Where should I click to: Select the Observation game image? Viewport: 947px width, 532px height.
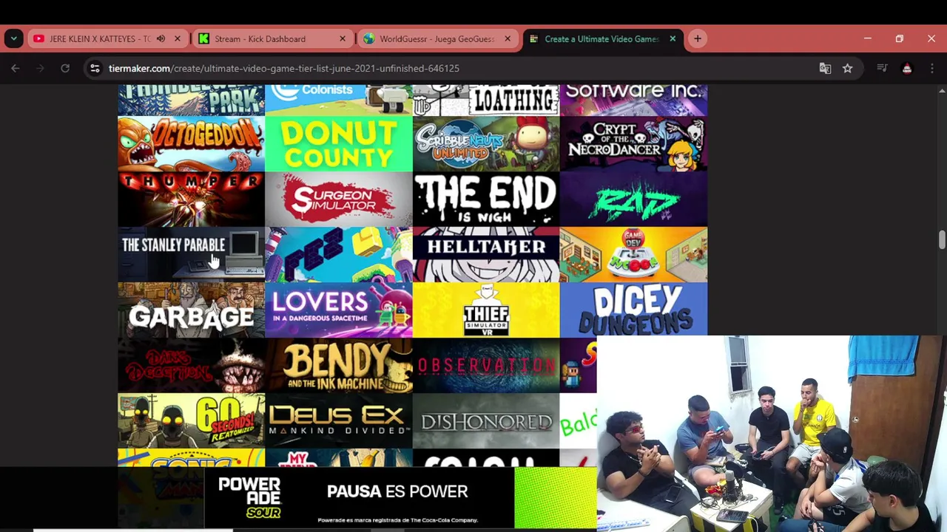pyautogui.click(x=486, y=365)
